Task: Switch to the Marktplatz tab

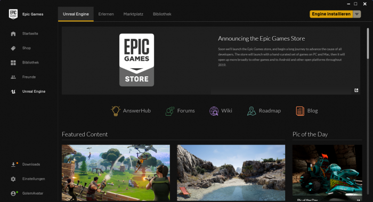Action: 133,14
